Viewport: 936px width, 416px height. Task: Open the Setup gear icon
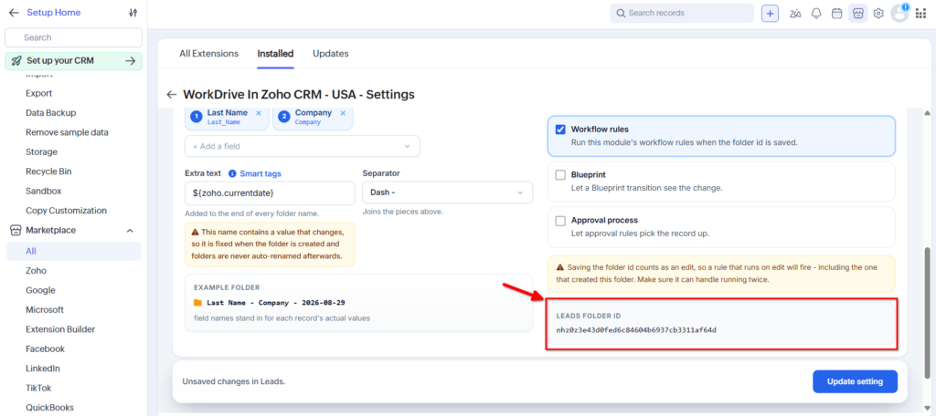(x=878, y=13)
